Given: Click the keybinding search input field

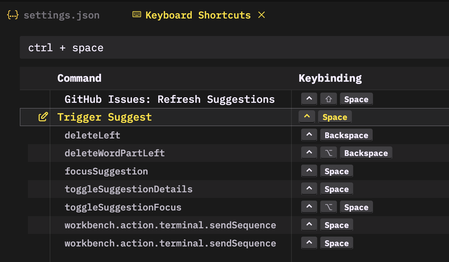Looking at the screenshot, I should [x=227, y=48].
